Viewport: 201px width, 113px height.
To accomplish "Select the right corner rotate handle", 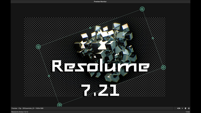I will (163, 67).
